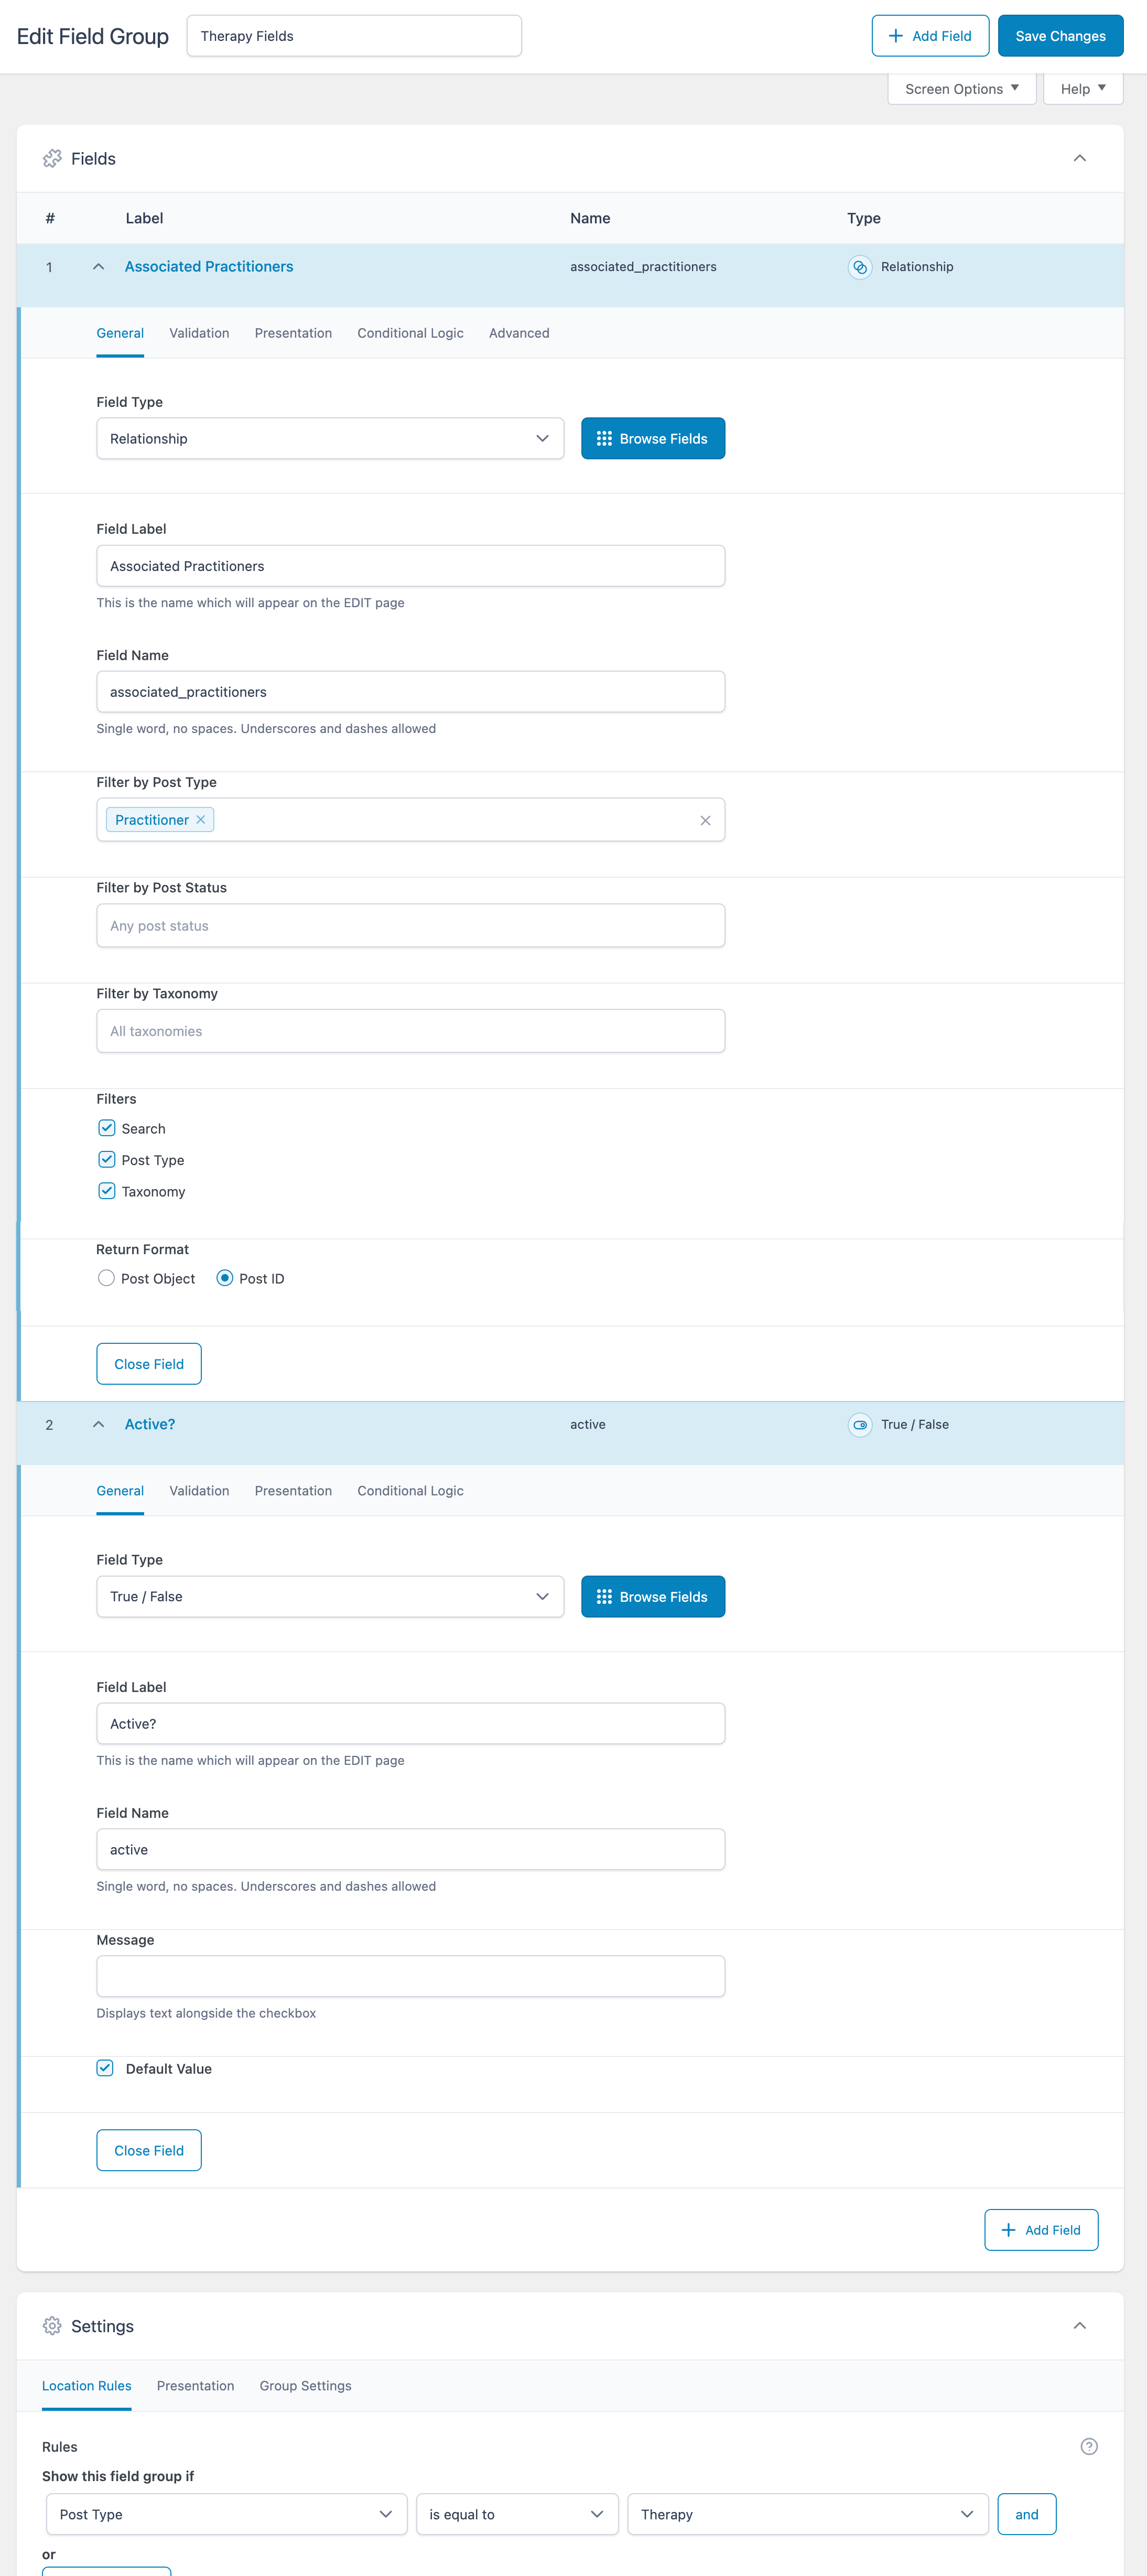Viewport: 1147px width, 2576px height.
Task: Remove the Practitioner post type tag
Action: pos(201,820)
